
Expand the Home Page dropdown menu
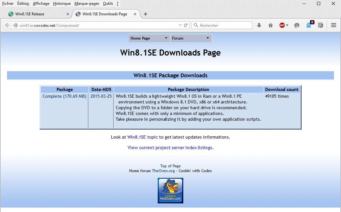pyautogui.click(x=149, y=38)
